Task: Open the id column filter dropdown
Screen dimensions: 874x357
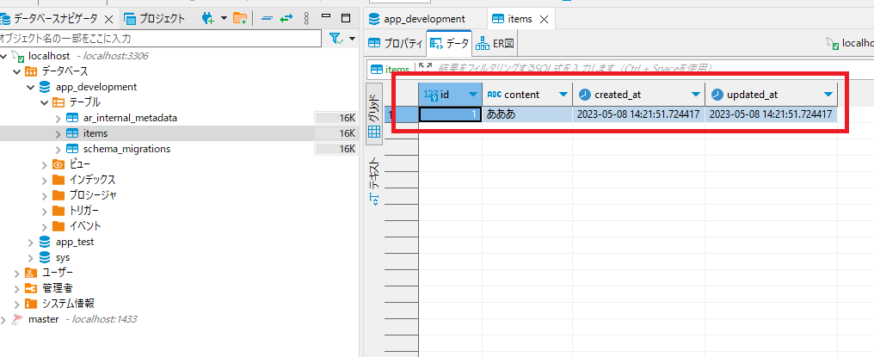Action: 473,95
